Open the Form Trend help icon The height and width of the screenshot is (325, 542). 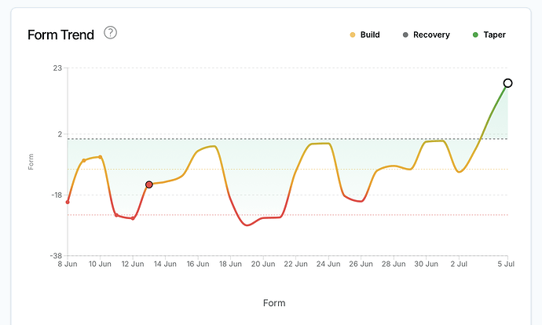[110, 33]
